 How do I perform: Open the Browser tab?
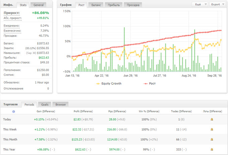[x=60, y=104]
